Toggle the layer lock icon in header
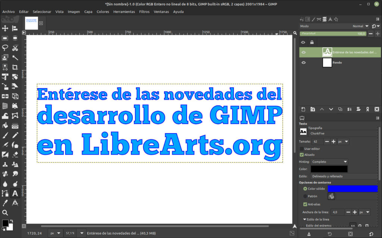This screenshot has width=382, height=238. point(312,43)
